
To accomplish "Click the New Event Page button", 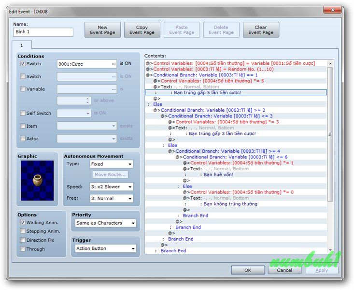I will [102, 30].
